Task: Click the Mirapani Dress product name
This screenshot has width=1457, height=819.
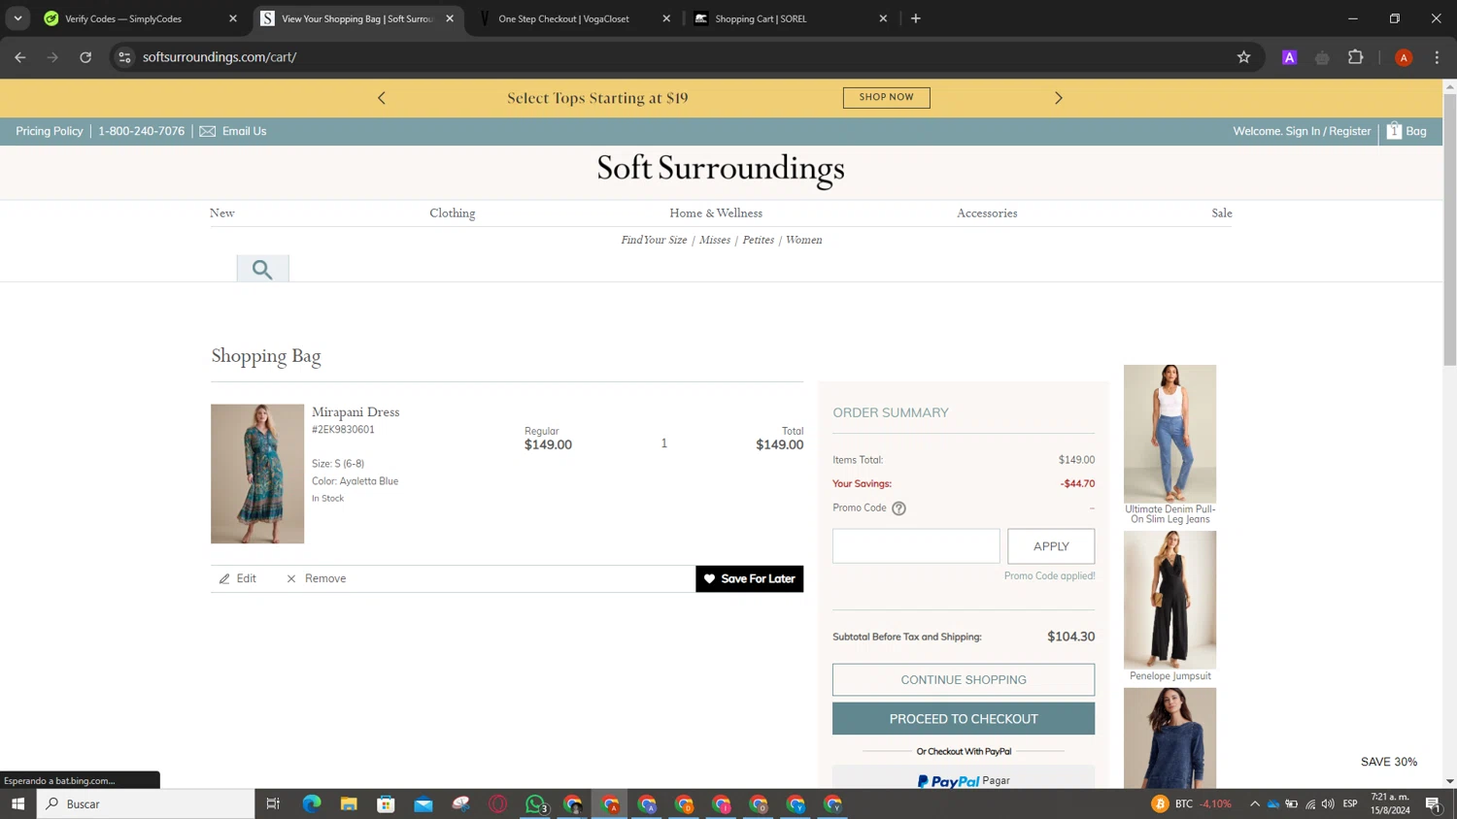Action: click(x=356, y=412)
